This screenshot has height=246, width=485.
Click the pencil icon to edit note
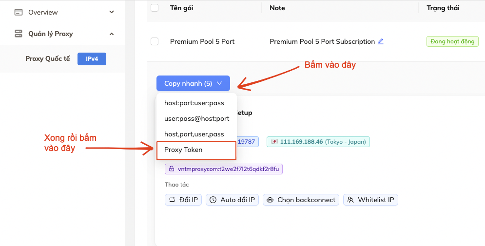coord(380,41)
